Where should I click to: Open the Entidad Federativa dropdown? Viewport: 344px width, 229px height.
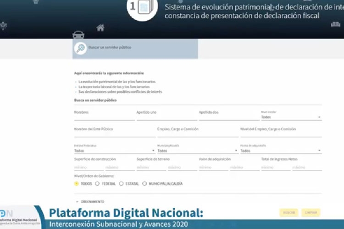click(115, 151)
